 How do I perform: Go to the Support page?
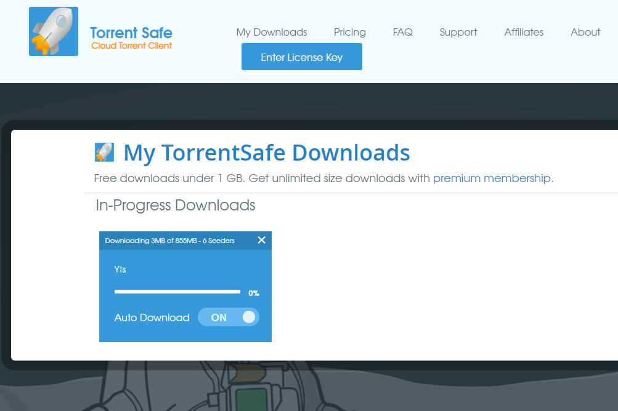coord(458,32)
